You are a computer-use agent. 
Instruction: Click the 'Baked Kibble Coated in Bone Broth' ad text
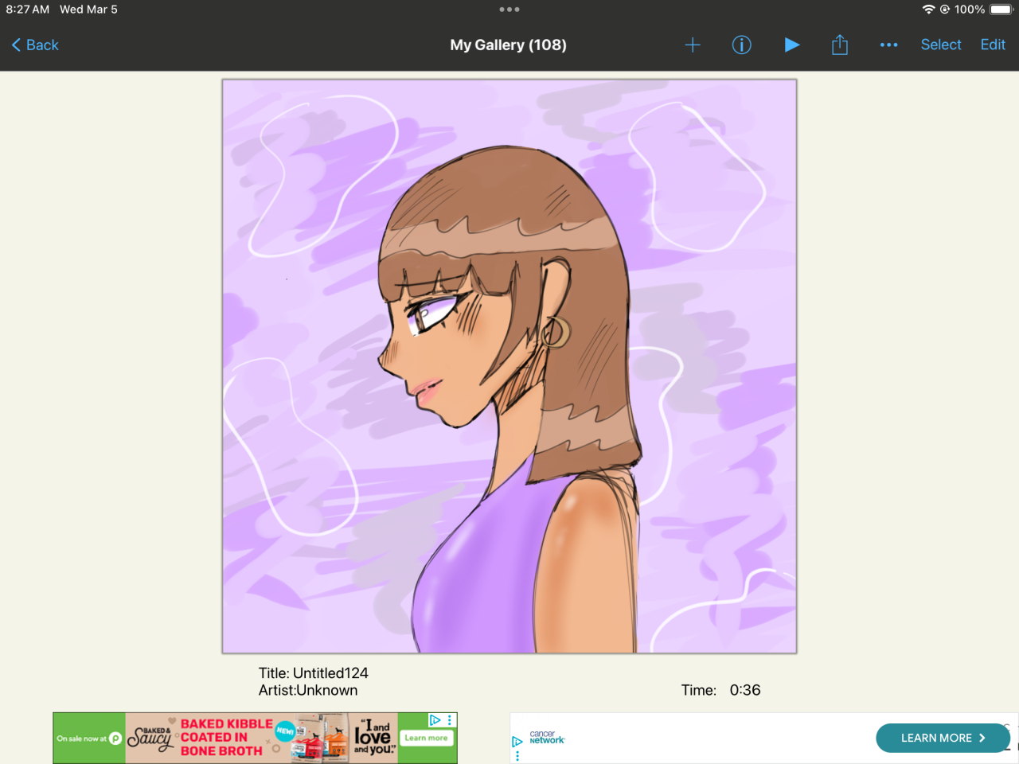[226, 737]
